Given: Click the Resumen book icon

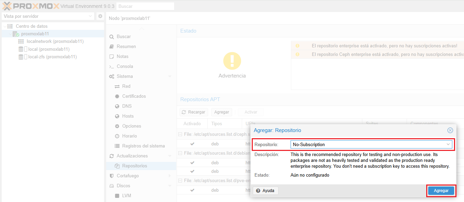Looking at the screenshot, I should point(111,46).
